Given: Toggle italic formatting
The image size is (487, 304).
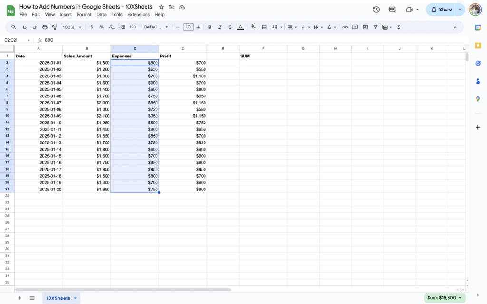Looking at the screenshot, I should point(220,27).
